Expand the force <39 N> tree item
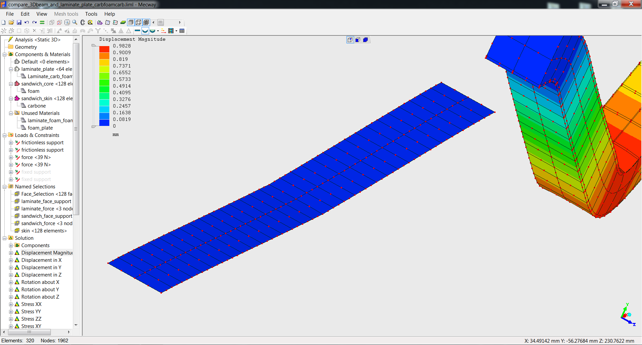 tap(11, 157)
